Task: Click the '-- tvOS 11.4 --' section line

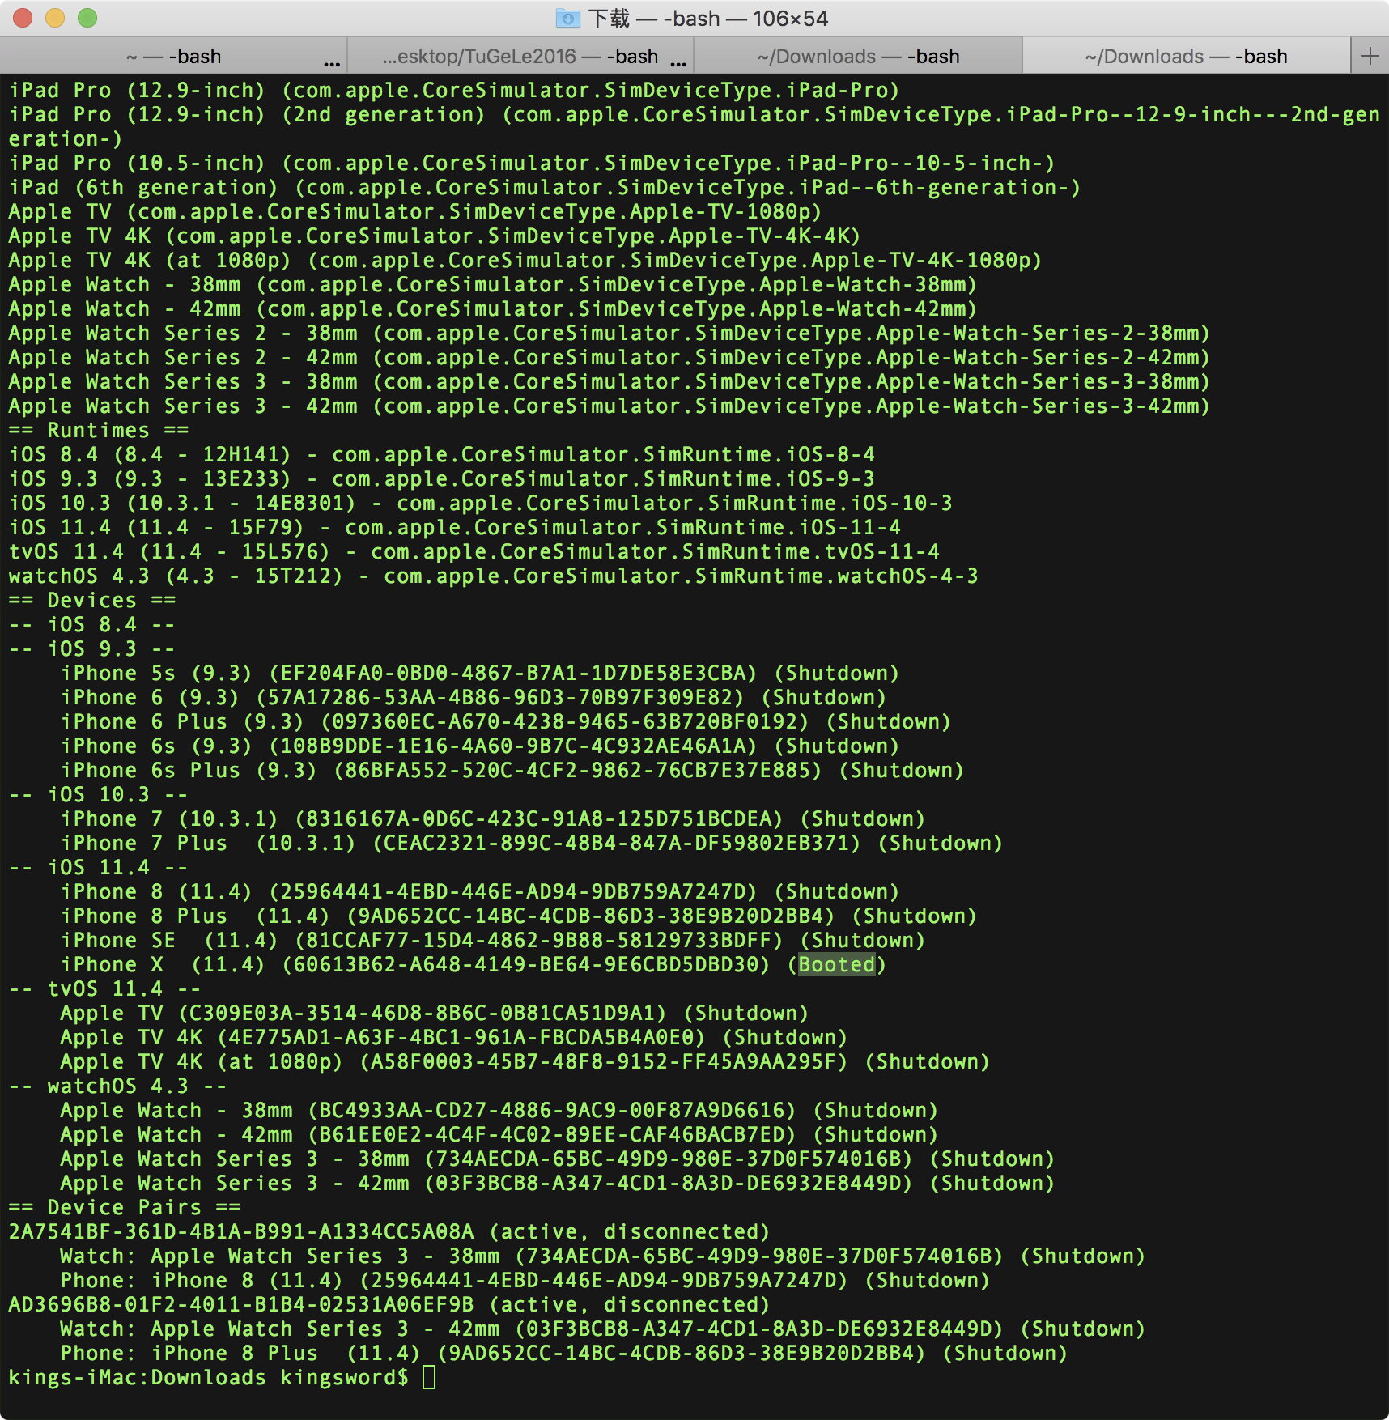Action: 105,988
